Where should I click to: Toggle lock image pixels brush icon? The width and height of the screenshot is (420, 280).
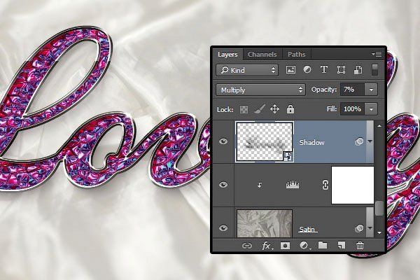(x=259, y=109)
